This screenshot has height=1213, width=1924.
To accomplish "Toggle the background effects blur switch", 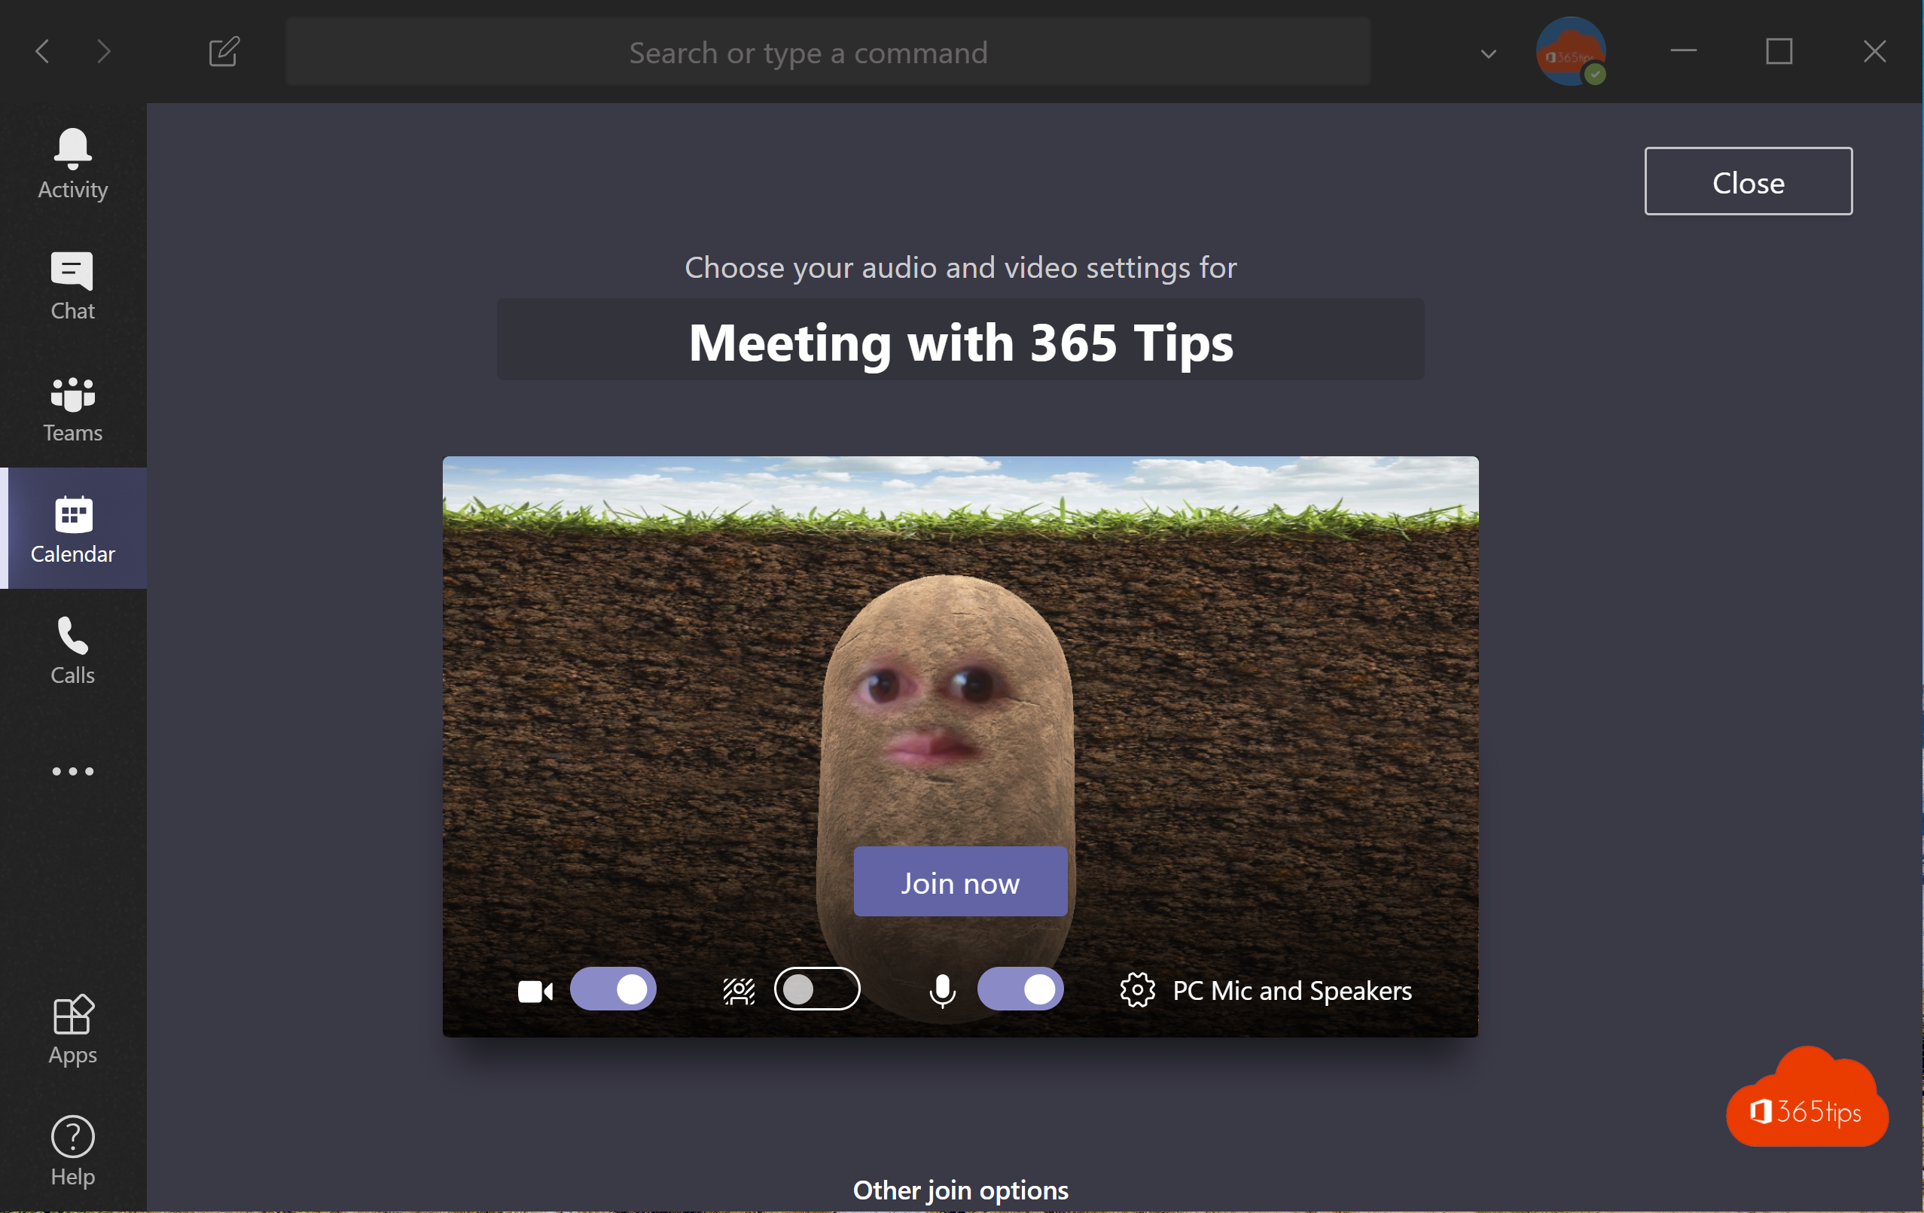I will (815, 989).
